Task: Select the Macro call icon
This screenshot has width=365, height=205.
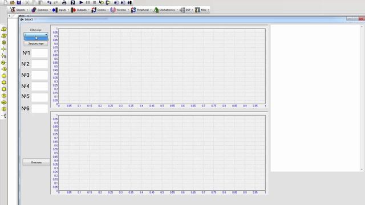Action: (4, 83)
